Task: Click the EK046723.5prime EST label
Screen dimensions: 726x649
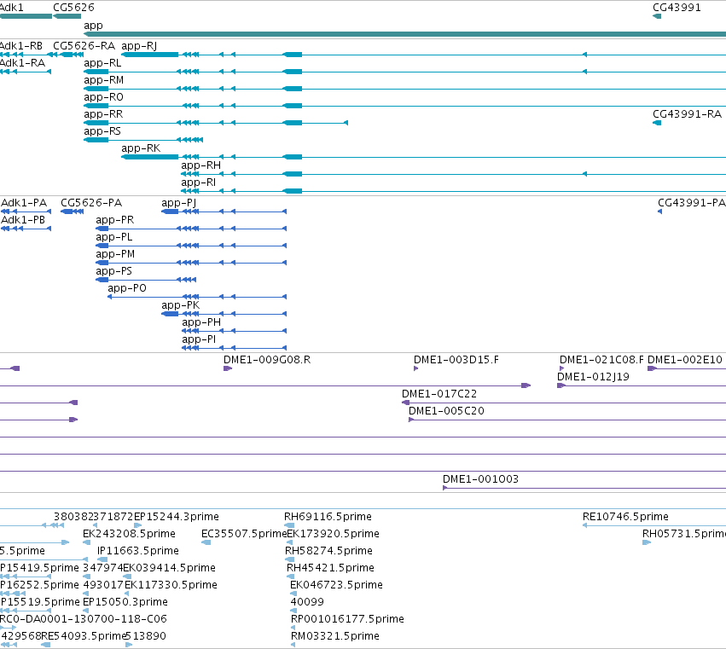Action: [x=337, y=585]
